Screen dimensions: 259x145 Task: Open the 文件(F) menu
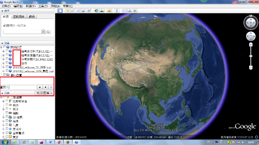coord(6,6)
